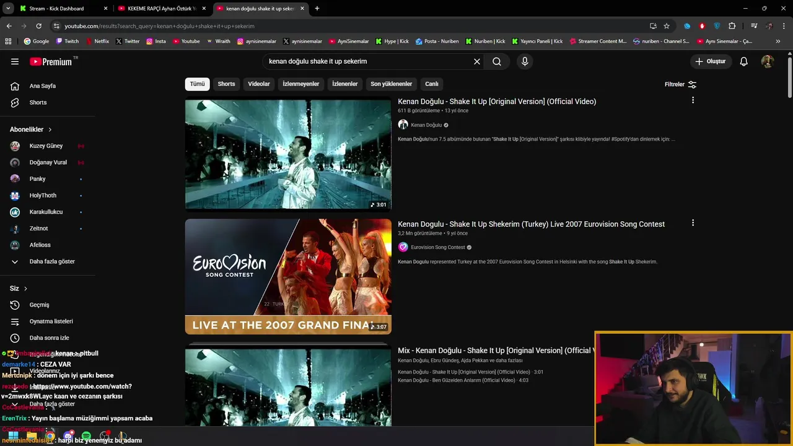Open Twitch bookmark
The height and width of the screenshot is (446, 793).
68,42
